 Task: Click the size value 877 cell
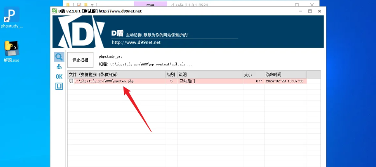click(259, 81)
